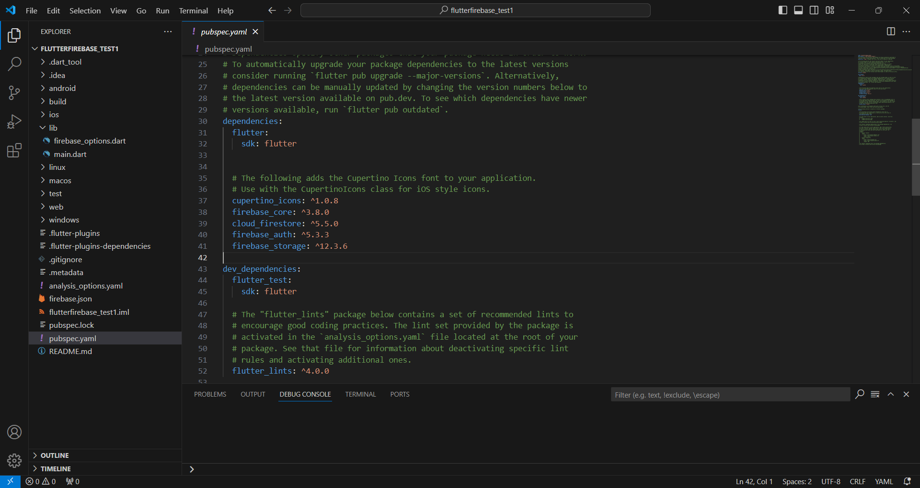Open errors and warnings status item

coord(41,481)
